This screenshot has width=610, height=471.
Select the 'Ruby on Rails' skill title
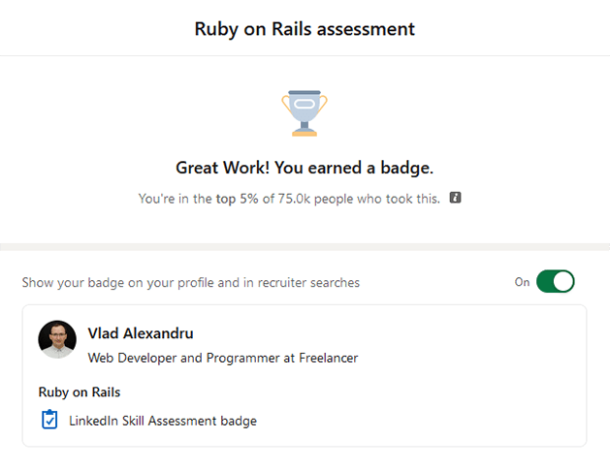[x=80, y=392]
